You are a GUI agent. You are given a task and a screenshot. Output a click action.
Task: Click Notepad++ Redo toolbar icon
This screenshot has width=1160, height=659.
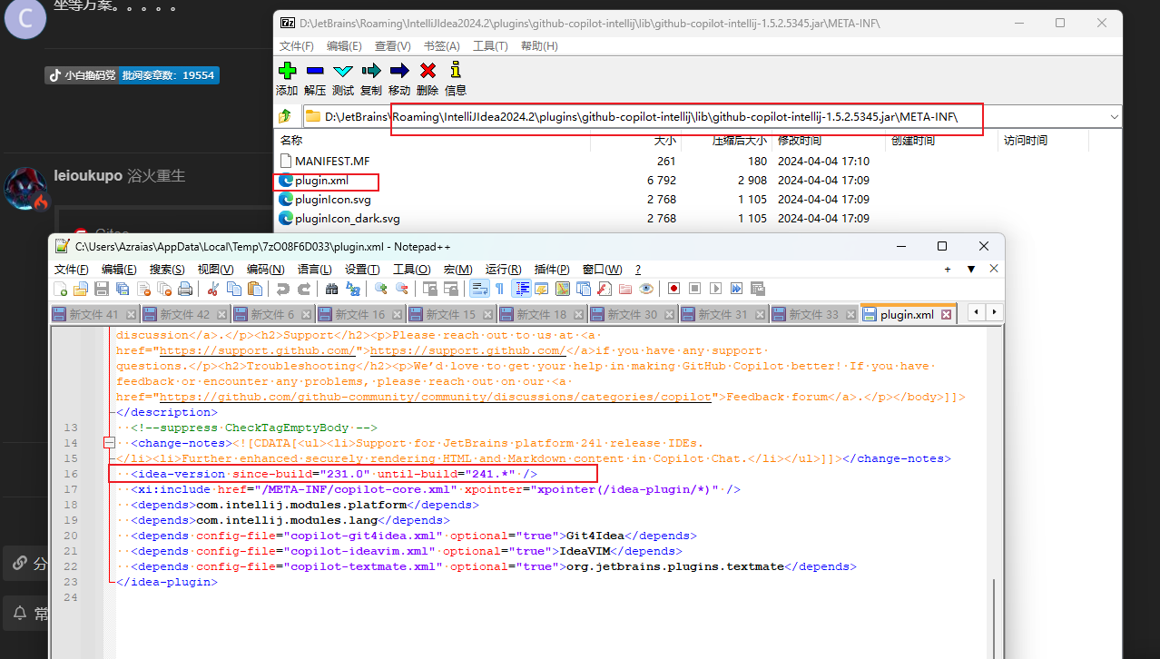(304, 289)
